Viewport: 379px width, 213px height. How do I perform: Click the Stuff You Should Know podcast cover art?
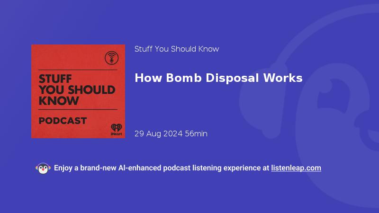click(x=78, y=91)
